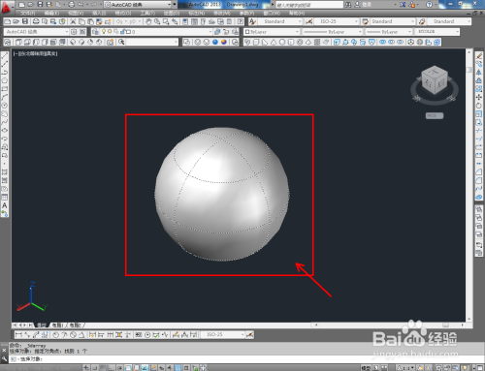
Task: Open the WCS dropdown under ViewCube
Action: coord(435,115)
